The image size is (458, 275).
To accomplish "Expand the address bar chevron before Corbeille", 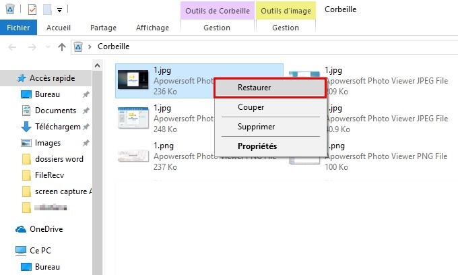I will pyautogui.click(x=90, y=47).
